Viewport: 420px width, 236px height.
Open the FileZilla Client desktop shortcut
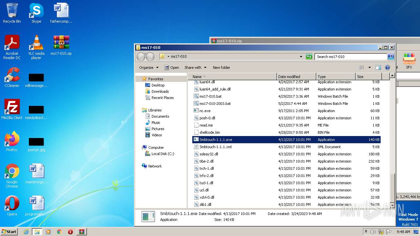[x=12, y=109]
